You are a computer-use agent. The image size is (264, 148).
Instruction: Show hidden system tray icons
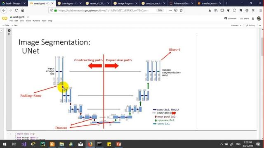point(222,144)
